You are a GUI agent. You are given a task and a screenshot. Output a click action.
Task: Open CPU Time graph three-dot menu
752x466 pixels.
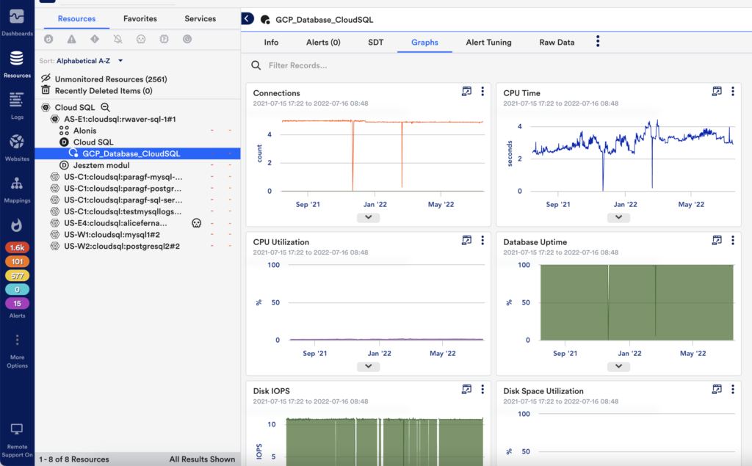(733, 91)
